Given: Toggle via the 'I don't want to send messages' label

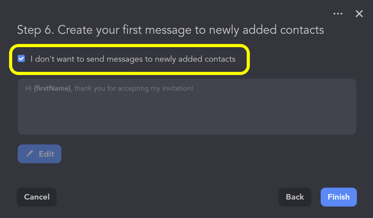Looking at the screenshot, I should pyautogui.click(x=133, y=59).
